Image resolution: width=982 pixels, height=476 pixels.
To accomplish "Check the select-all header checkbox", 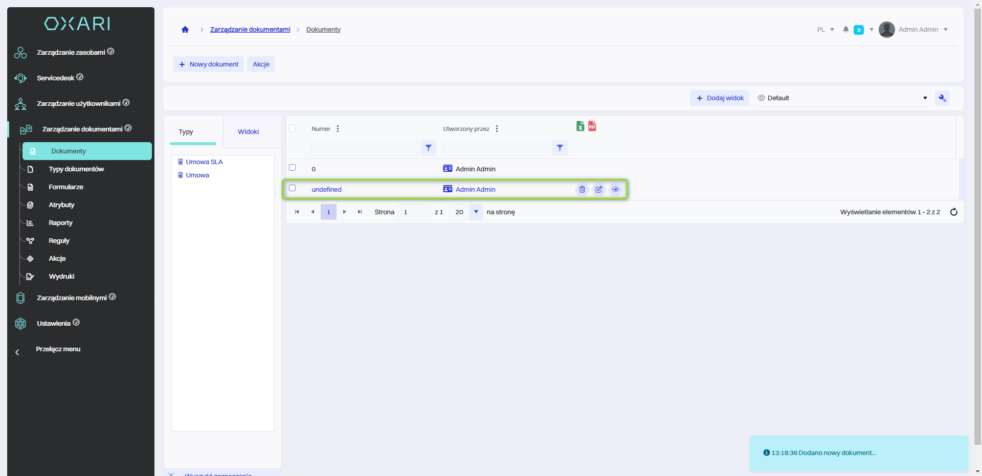I will (x=293, y=128).
